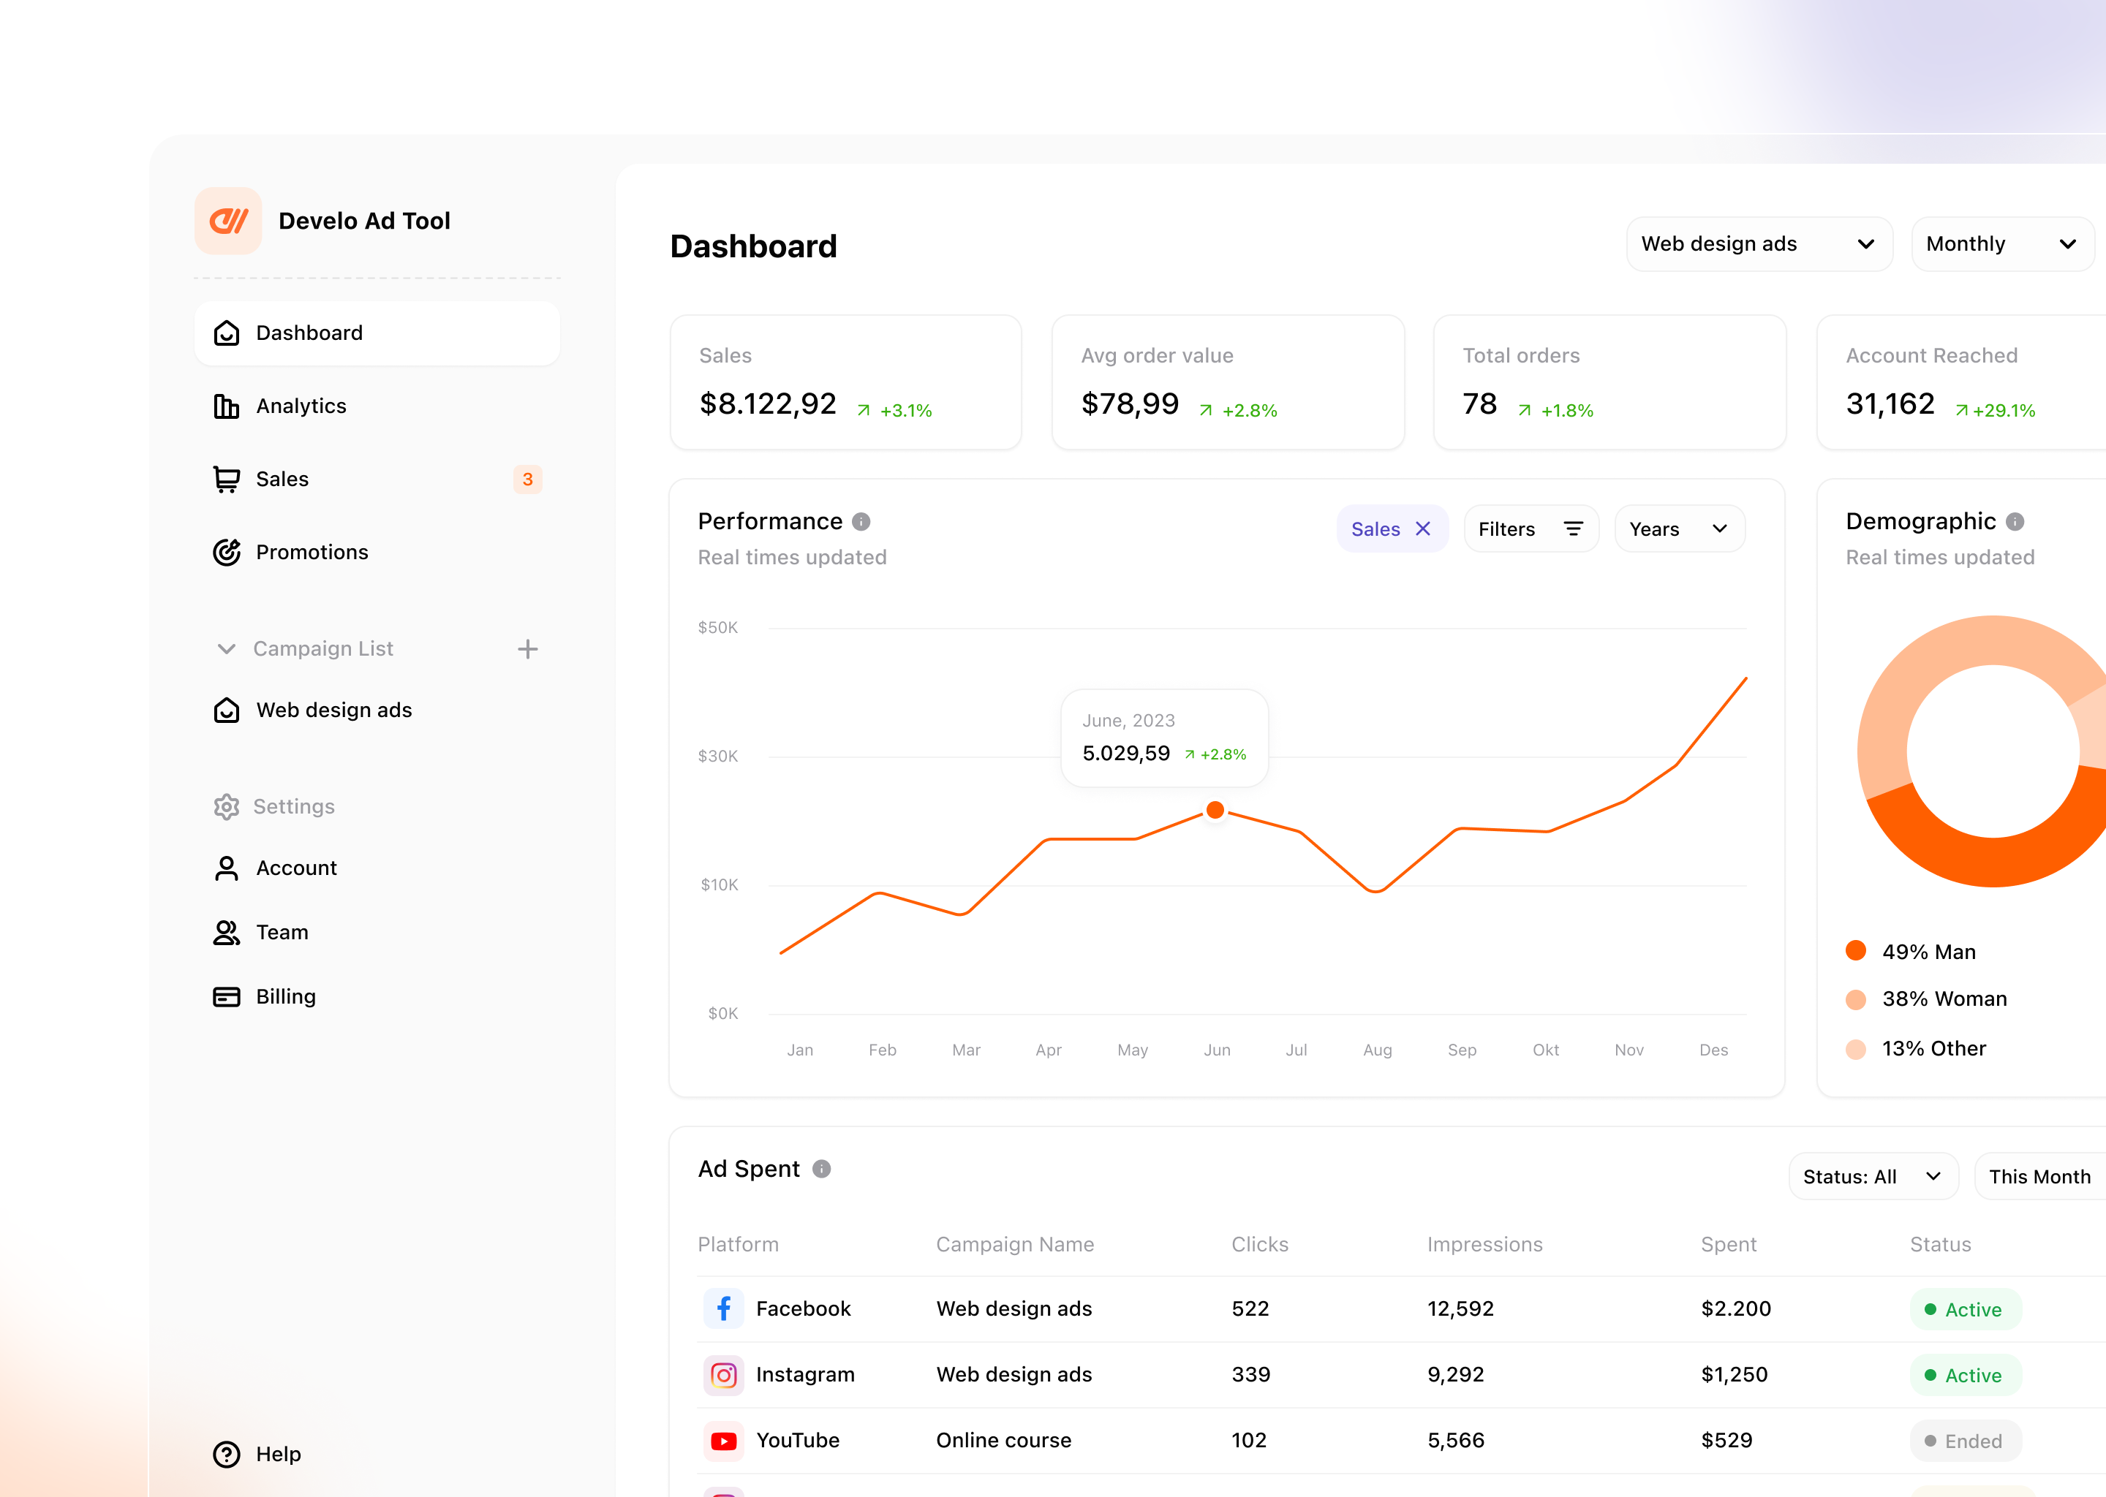Open the This Month dropdown

(2039, 1176)
